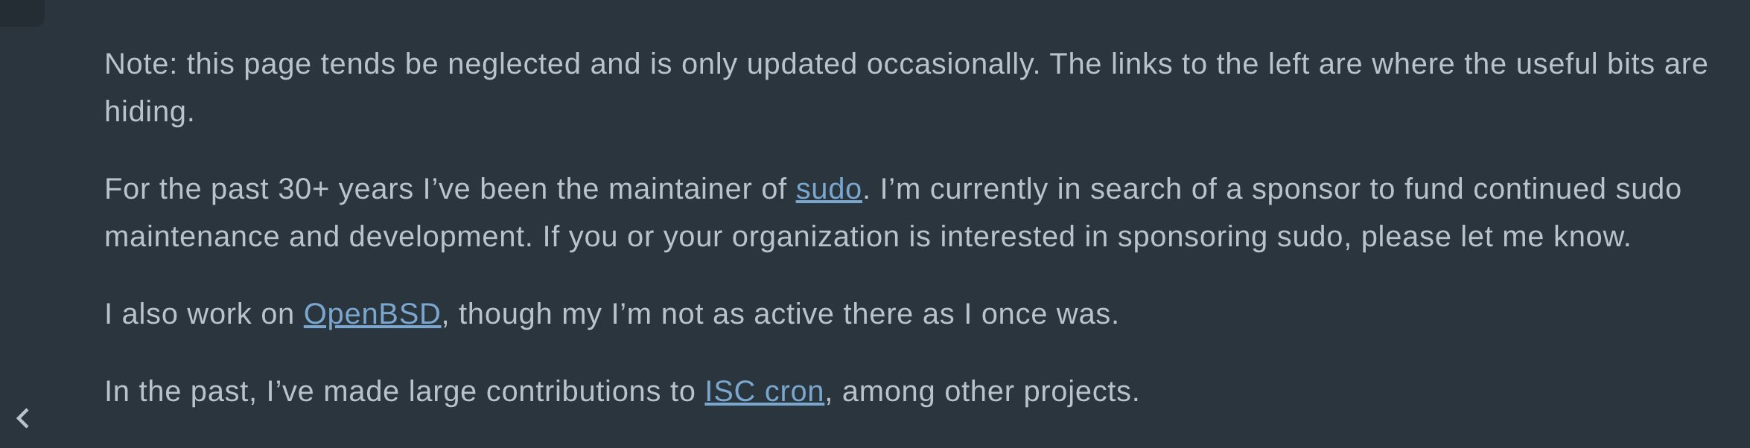The width and height of the screenshot is (1750, 448).
Task: Open the sudo hyperlink
Action: point(828,189)
